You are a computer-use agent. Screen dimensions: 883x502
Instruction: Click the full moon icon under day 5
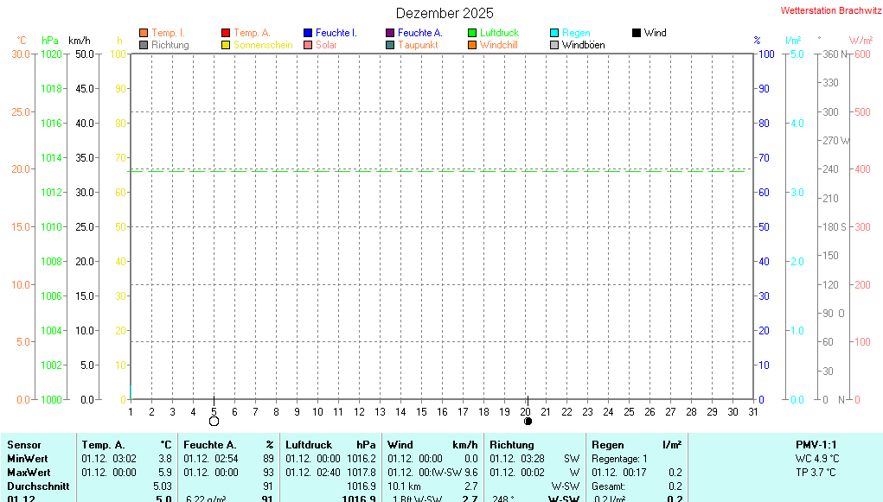pyautogui.click(x=214, y=422)
